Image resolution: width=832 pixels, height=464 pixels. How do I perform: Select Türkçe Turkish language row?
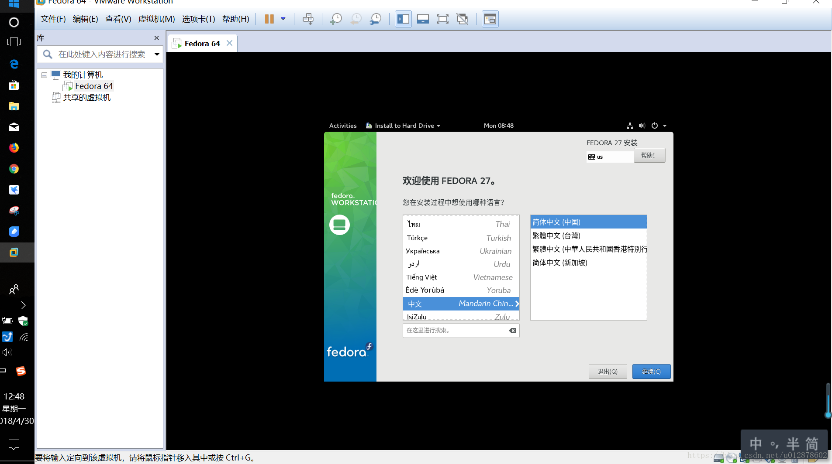click(461, 238)
